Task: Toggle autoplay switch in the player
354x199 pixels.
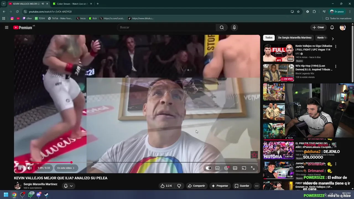Action: 208,168
